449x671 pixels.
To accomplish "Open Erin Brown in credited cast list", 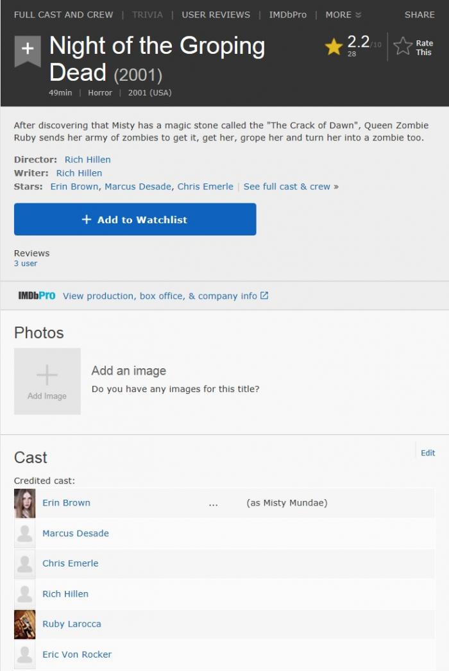I will pos(66,503).
